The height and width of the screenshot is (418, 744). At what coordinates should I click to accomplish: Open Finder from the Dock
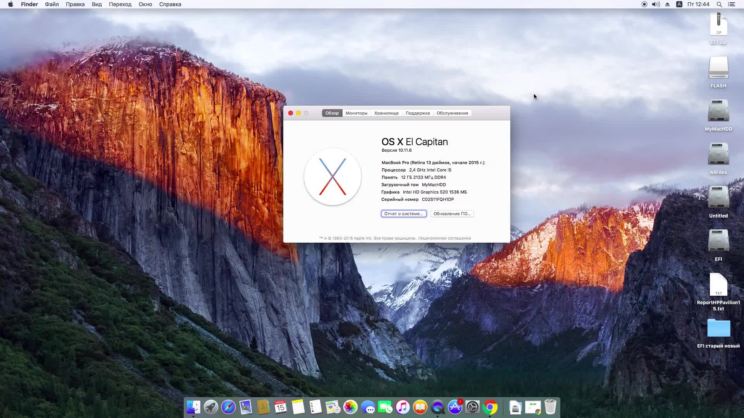[193, 407]
